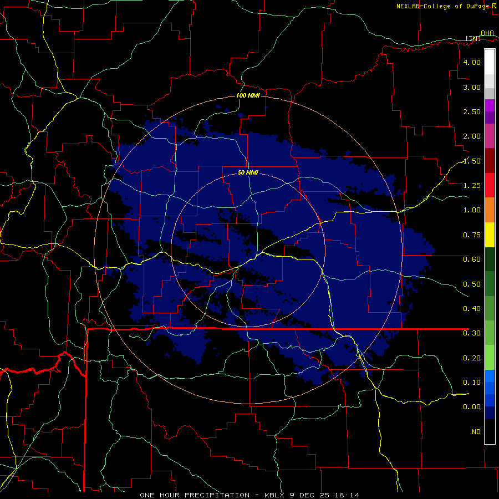499x499 pixels.
Task: Pick the light blue swatch near 0.10
Action: [490, 376]
